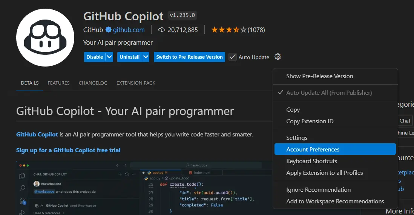Click the v1.235.0 version badge

pyautogui.click(x=182, y=16)
